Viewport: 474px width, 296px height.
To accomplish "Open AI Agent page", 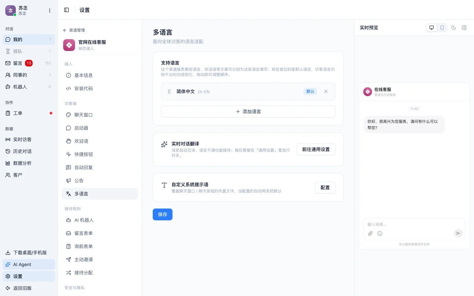I will coord(29,264).
